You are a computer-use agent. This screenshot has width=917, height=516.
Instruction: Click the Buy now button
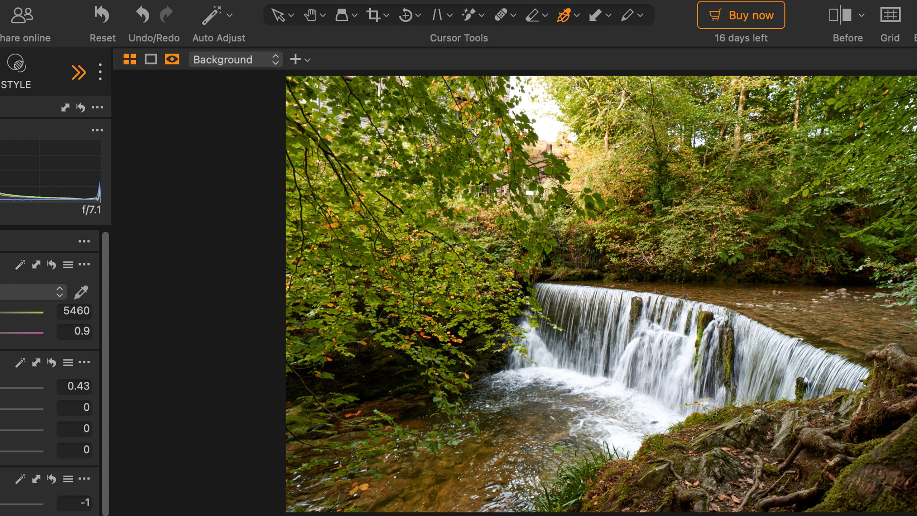(740, 15)
